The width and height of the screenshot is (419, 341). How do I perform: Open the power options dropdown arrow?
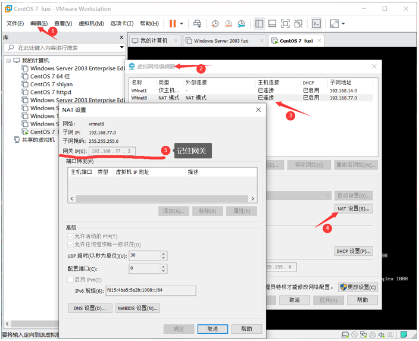[182, 24]
